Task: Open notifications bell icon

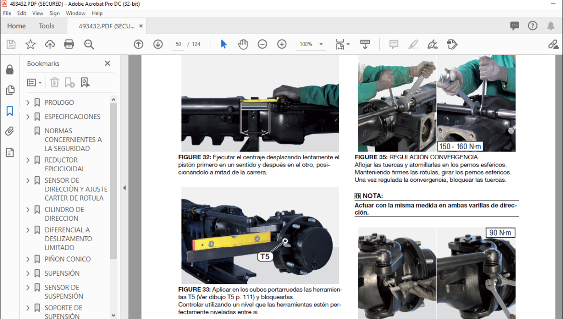Action: coord(550,26)
